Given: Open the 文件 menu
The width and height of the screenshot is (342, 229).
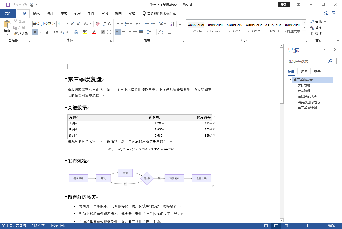Looking at the screenshot, I should pos(8,13).
